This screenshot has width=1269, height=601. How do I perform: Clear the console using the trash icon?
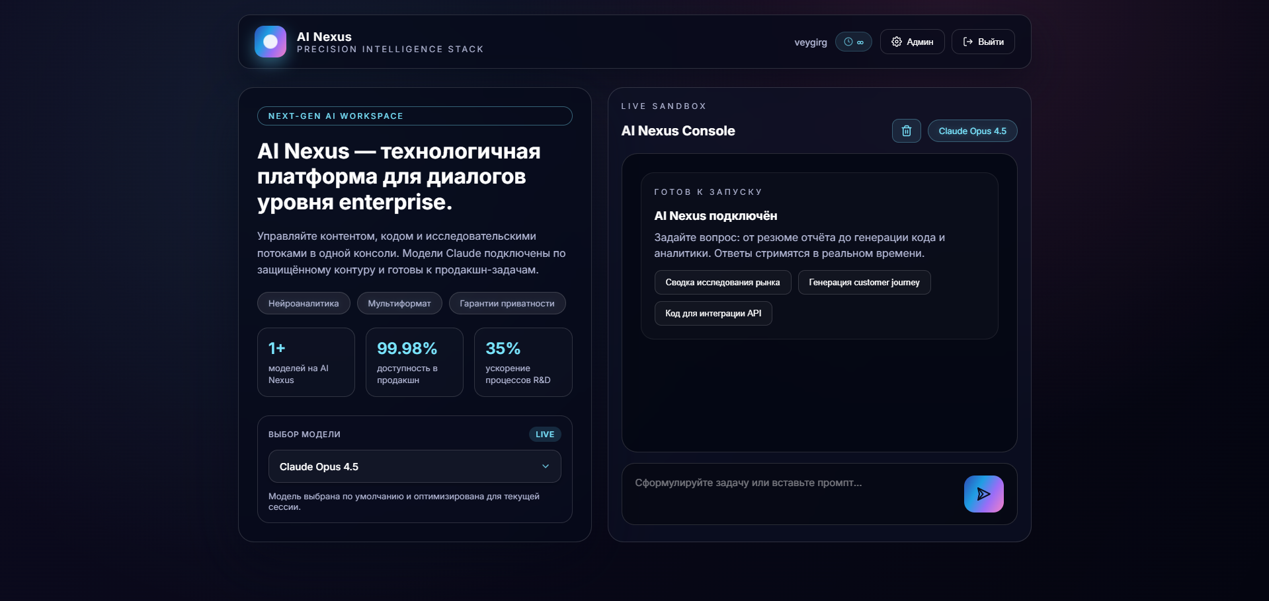click(x=905, y=131)
